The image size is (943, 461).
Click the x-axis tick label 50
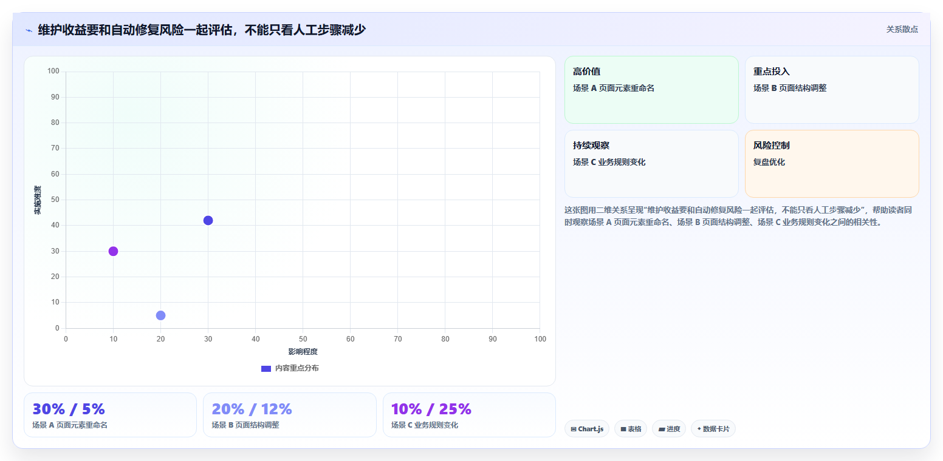[303, 338]
